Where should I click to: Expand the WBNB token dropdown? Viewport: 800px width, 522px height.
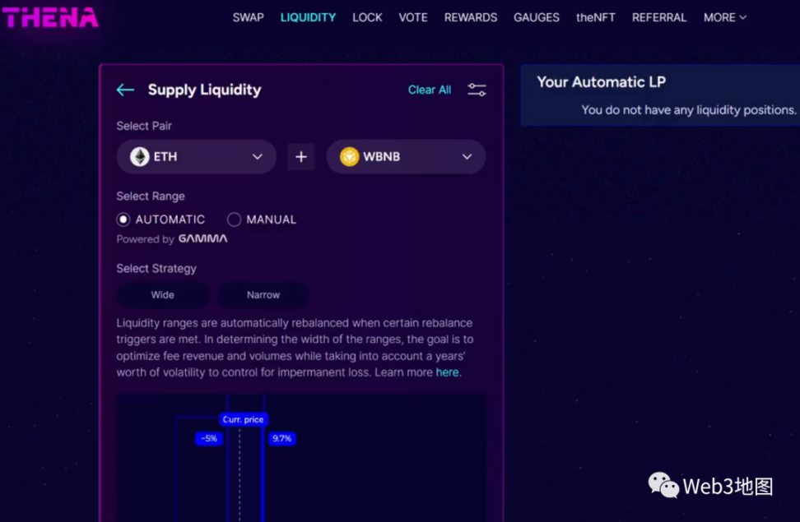[x=467, y=156]
